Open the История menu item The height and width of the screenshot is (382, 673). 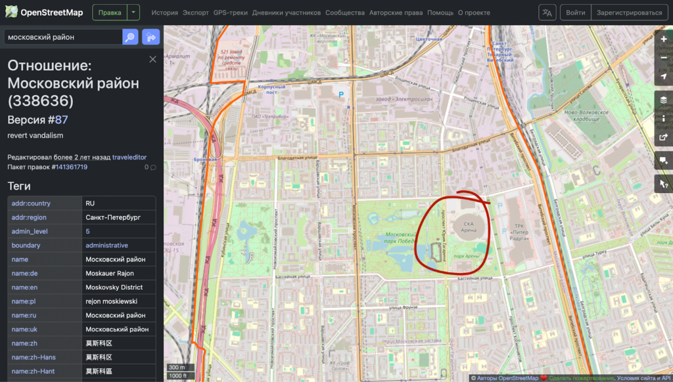(164, 12)
